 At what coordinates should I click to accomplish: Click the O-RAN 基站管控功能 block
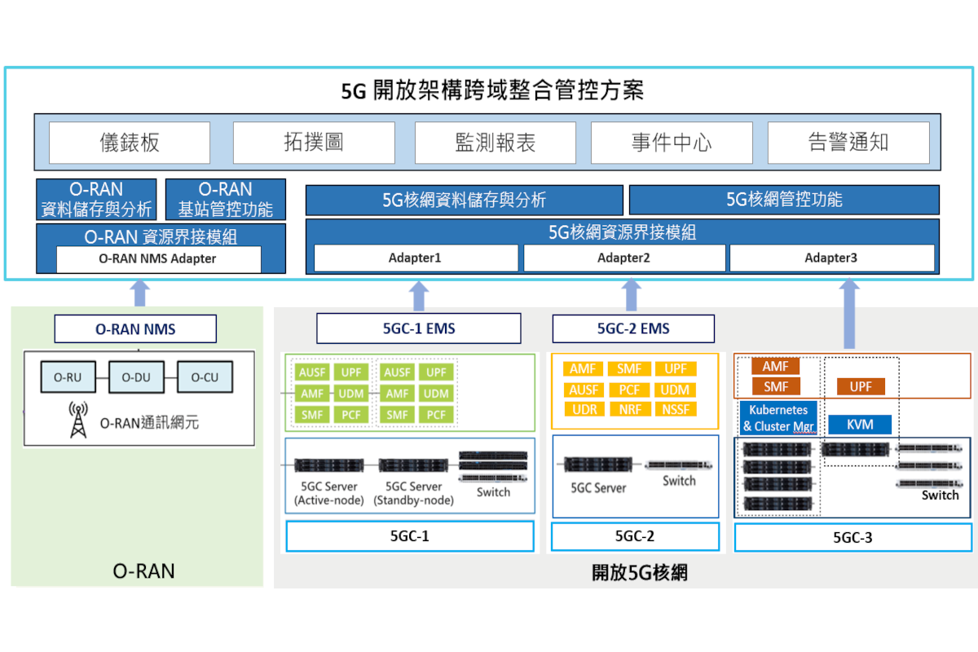point(226,200)
